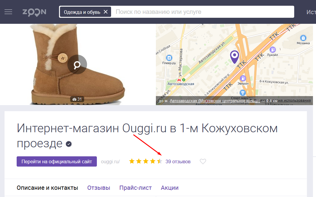Follow the Автозаводская (Московское центральное кольцо) link
The width and height of the screenshot is (316, 197).
click(x=215, y=101)
